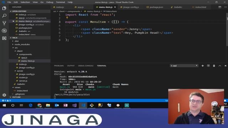
Task: Click the notification bell in status bar
Action: 225,100
